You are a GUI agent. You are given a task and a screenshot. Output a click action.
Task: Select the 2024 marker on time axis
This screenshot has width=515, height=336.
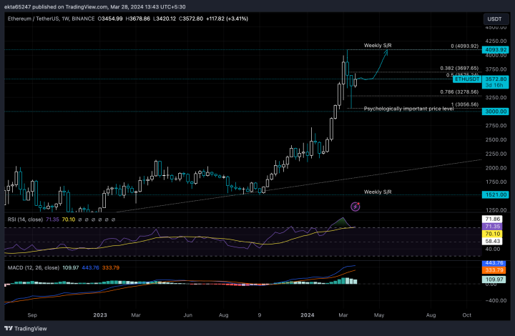308,315
